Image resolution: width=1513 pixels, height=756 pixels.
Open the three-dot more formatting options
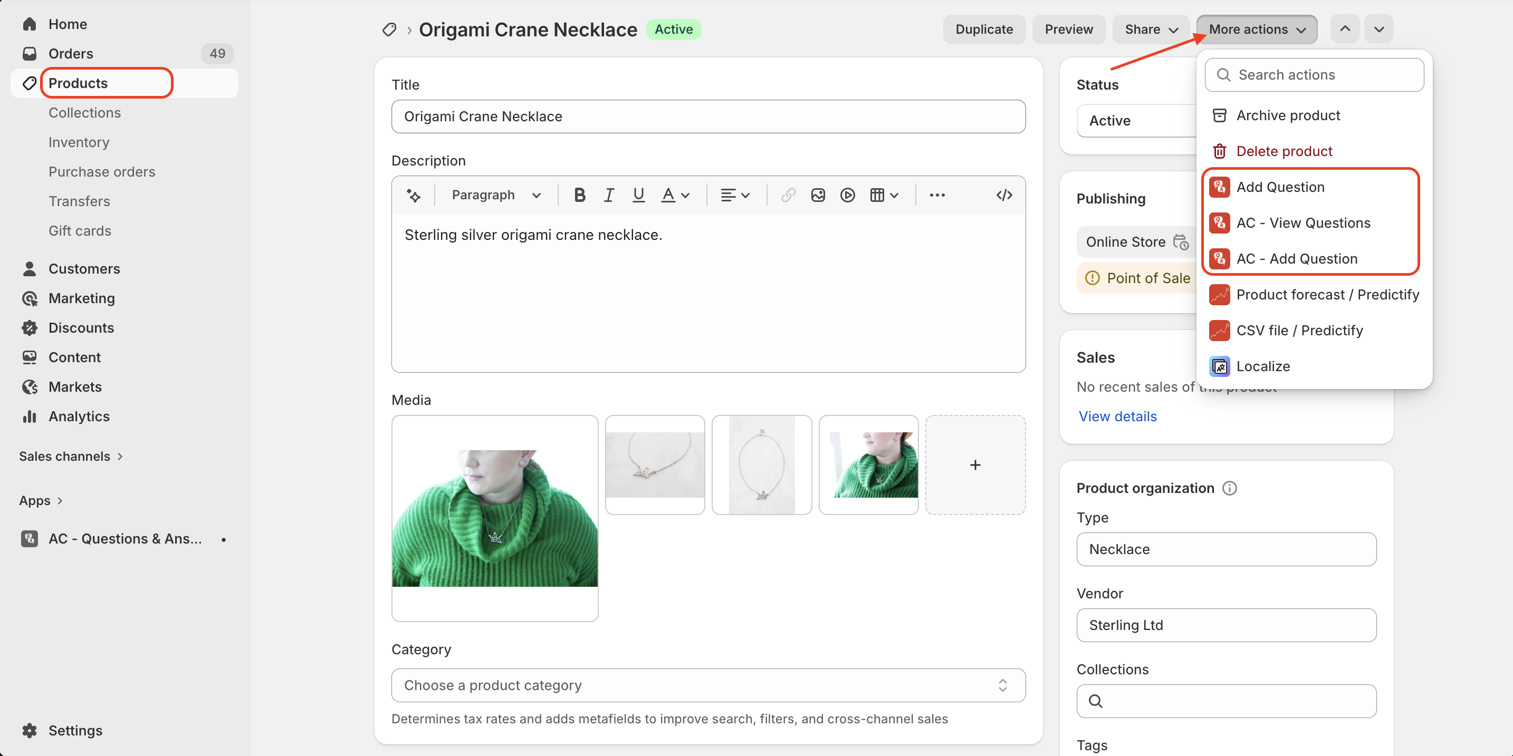point(937,195)
